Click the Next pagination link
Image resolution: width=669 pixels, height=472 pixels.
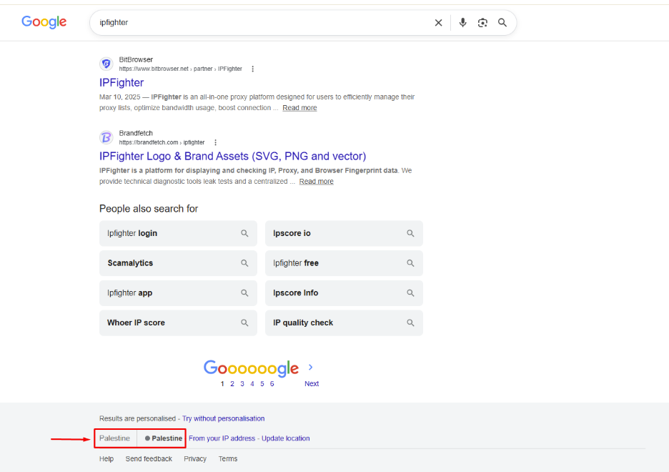[x=312, y=383]
